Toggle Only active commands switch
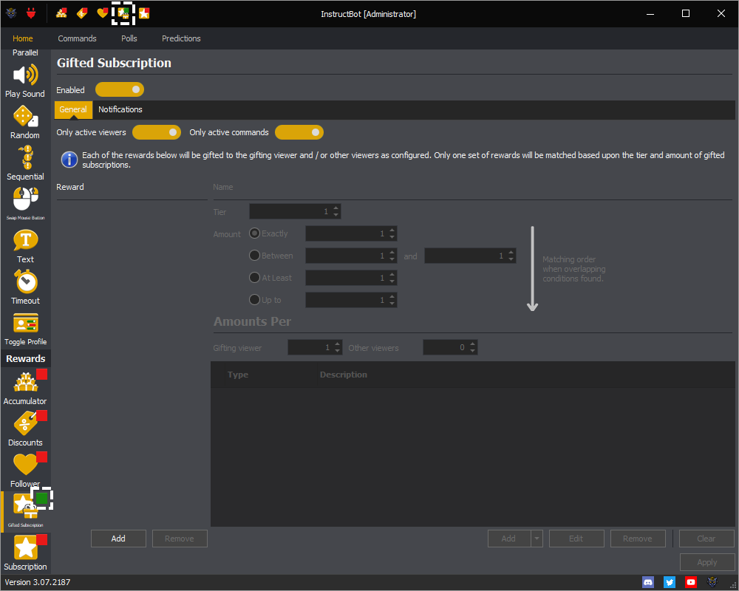739x591 pixels. click(x=299, y=132)
